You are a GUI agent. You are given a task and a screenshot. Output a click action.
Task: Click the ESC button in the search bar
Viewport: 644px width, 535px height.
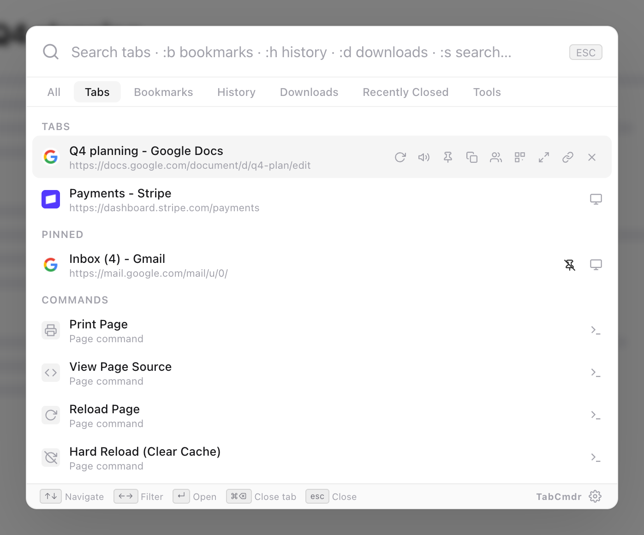coord(586,52)
